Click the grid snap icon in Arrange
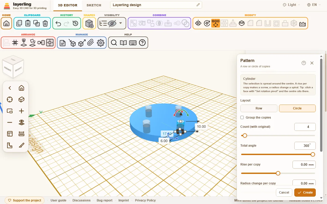Screen dimensions: 327x204 click(x=15, y=43)
